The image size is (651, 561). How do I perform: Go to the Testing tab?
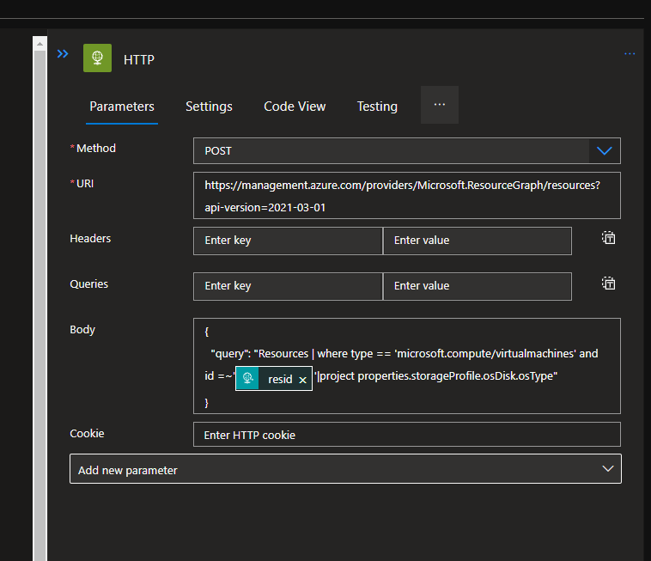coord(377,107)
